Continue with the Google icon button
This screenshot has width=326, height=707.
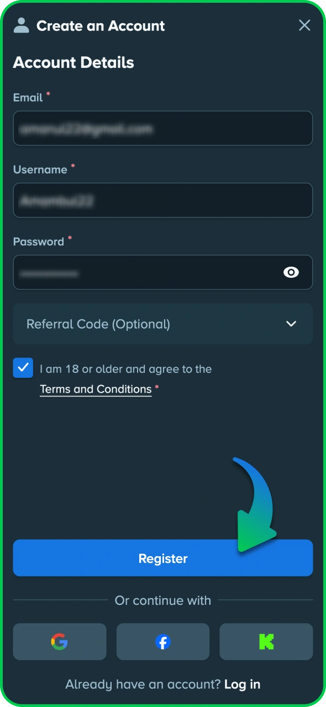[60, 642]
